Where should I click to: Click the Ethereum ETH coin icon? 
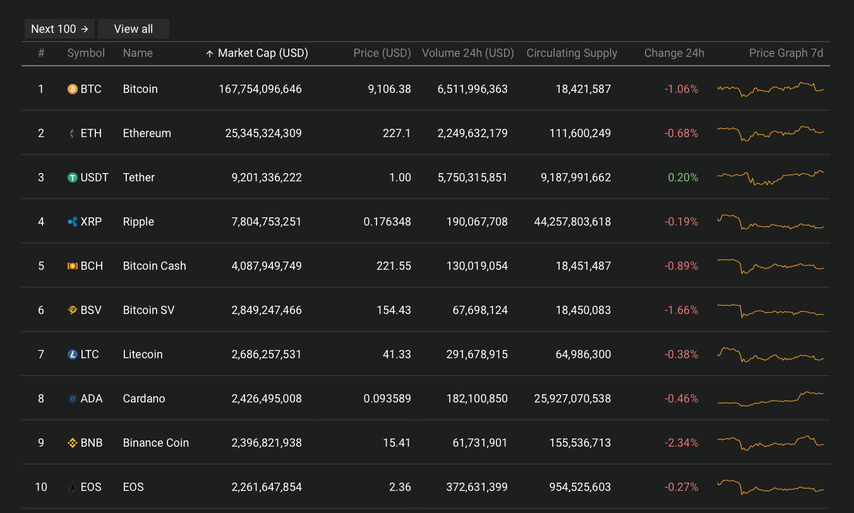pos(73,133)
